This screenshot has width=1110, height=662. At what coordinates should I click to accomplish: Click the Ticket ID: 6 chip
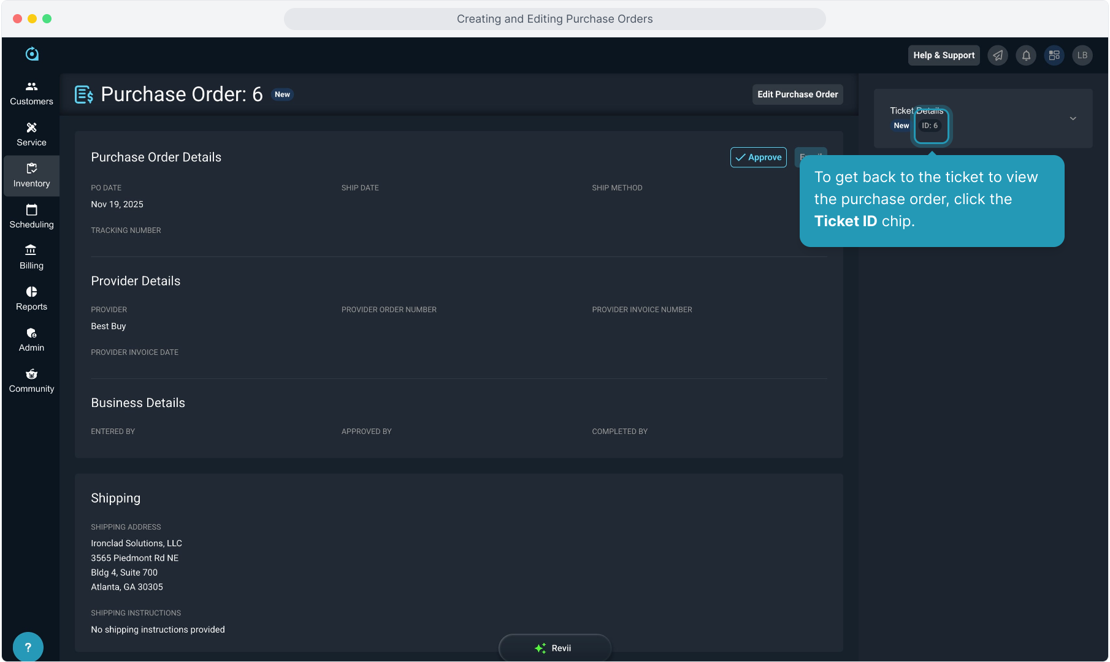(930, 126)
